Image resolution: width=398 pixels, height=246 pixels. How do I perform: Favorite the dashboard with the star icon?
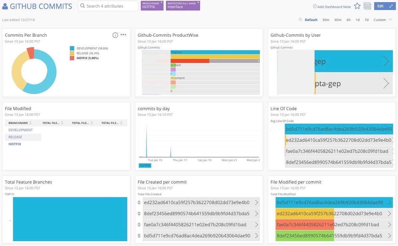(x=357, y=6)
